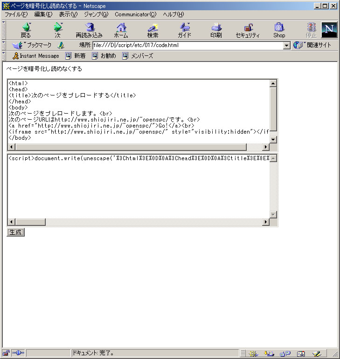This screenshot has width=340, height=359.
Task: Click inside the lower script output textarea
Action: click(x=139, y=187)
